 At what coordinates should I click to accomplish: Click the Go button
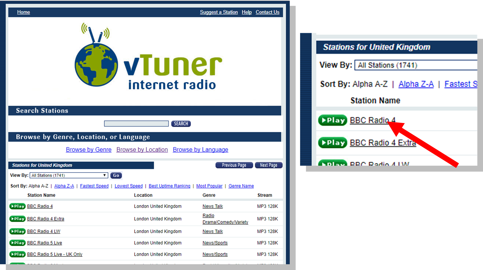(116, 175)
